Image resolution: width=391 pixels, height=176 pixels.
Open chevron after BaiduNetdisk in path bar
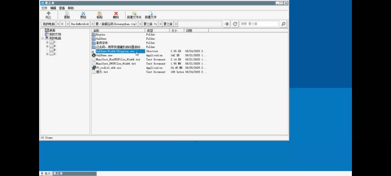point(92,24)
